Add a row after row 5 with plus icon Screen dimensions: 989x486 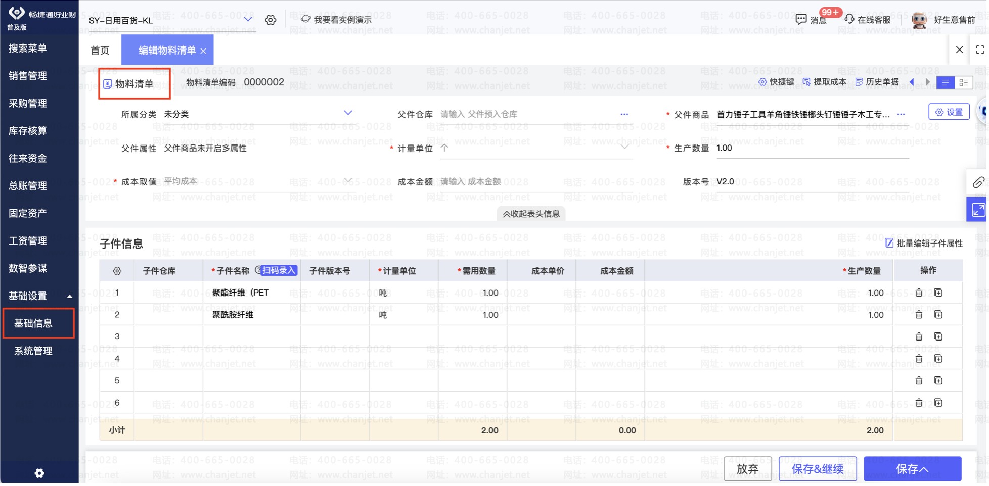(x=938, y=380)
